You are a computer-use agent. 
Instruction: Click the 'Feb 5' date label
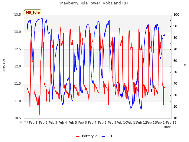click(73, 122)
